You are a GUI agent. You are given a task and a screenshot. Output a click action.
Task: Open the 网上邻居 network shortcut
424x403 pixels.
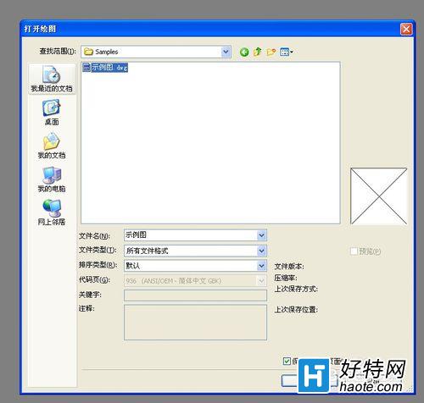pos(52,213)
